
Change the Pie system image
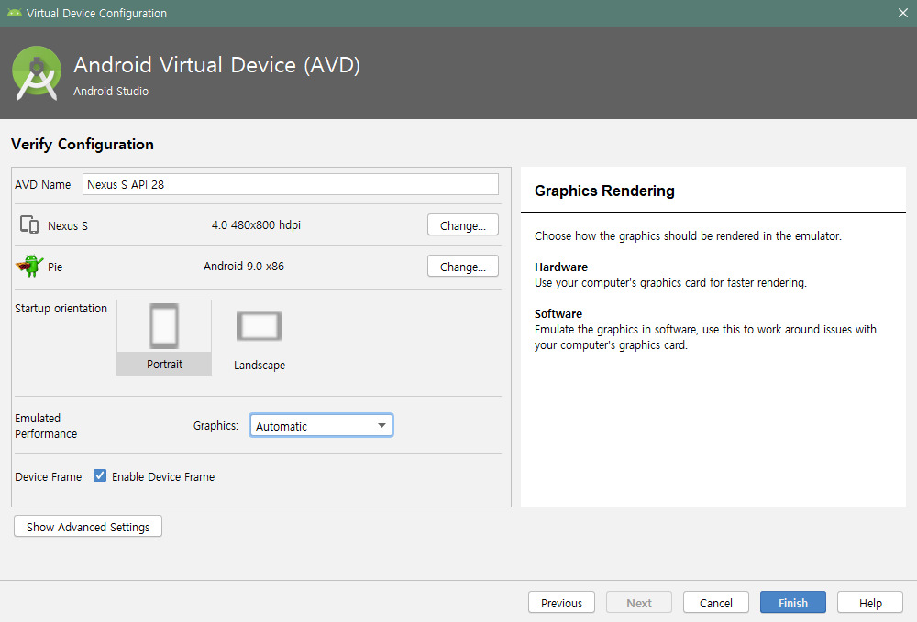pyautogui.click(x=462, y=267)
